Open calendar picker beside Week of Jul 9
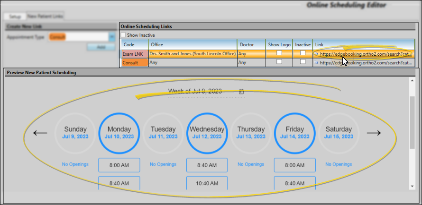 click(x=241, y=92)
